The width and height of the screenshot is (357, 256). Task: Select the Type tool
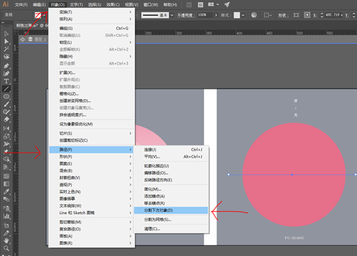6,81
